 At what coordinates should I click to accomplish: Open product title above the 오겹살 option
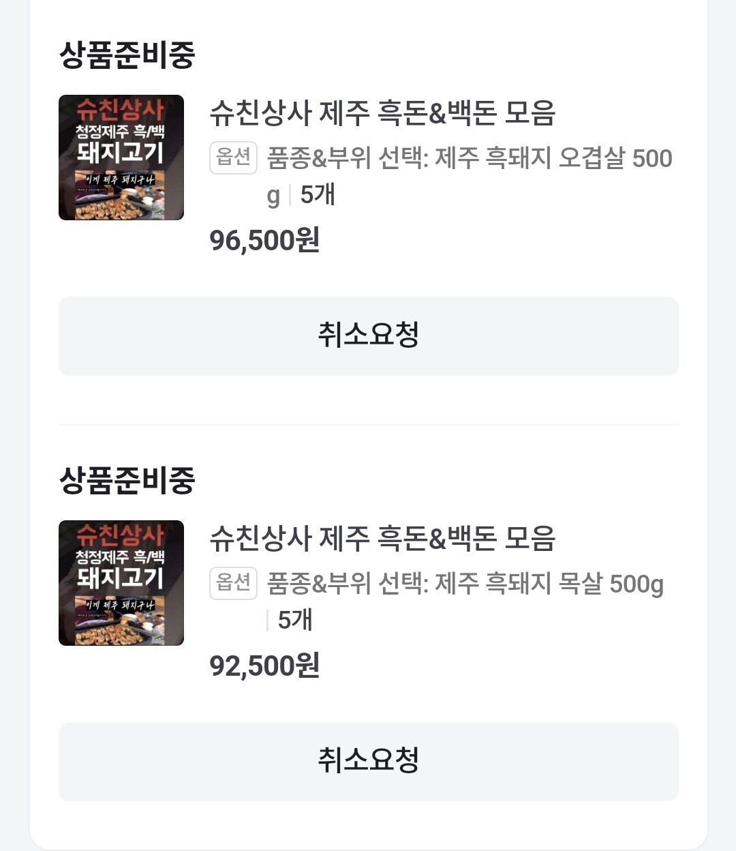(x=382, y=113)
